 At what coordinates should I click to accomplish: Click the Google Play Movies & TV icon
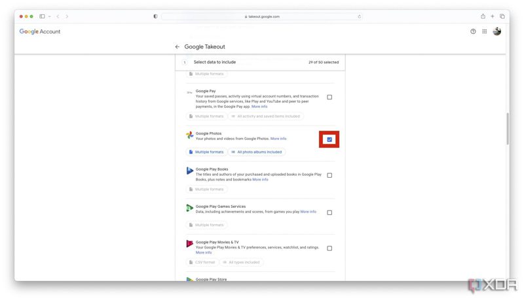(189, 244)
